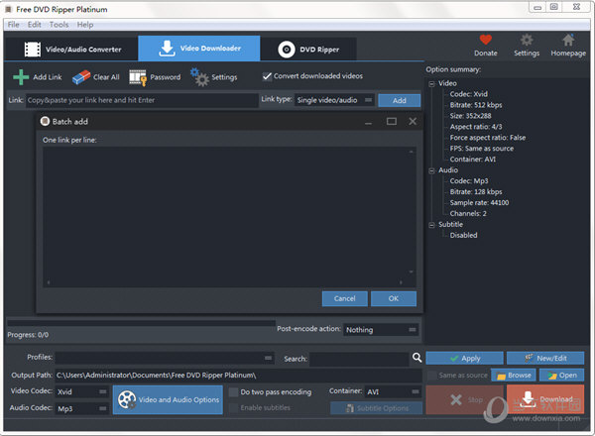Select 'Container: AVI' tree row
This screenshot has width=595, height=436.
472,160
